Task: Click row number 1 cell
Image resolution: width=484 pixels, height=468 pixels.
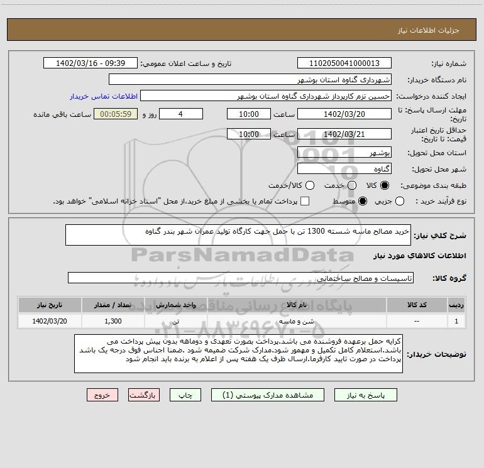Action: [x=456, y=321]
